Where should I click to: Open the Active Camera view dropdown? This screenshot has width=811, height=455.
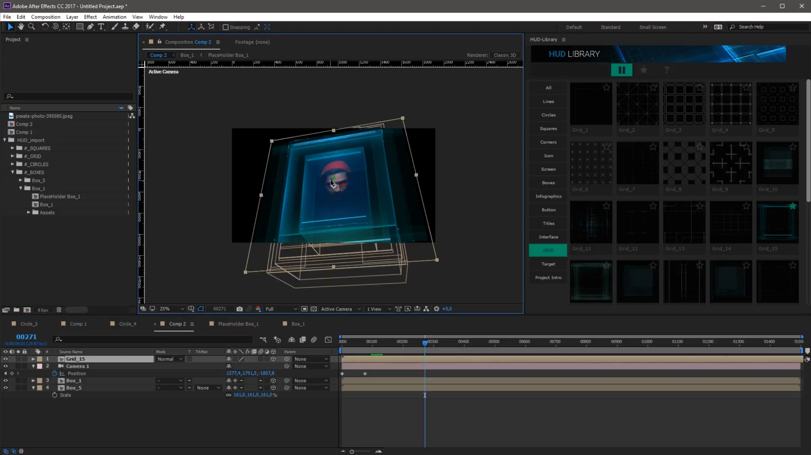pos(341,309)
